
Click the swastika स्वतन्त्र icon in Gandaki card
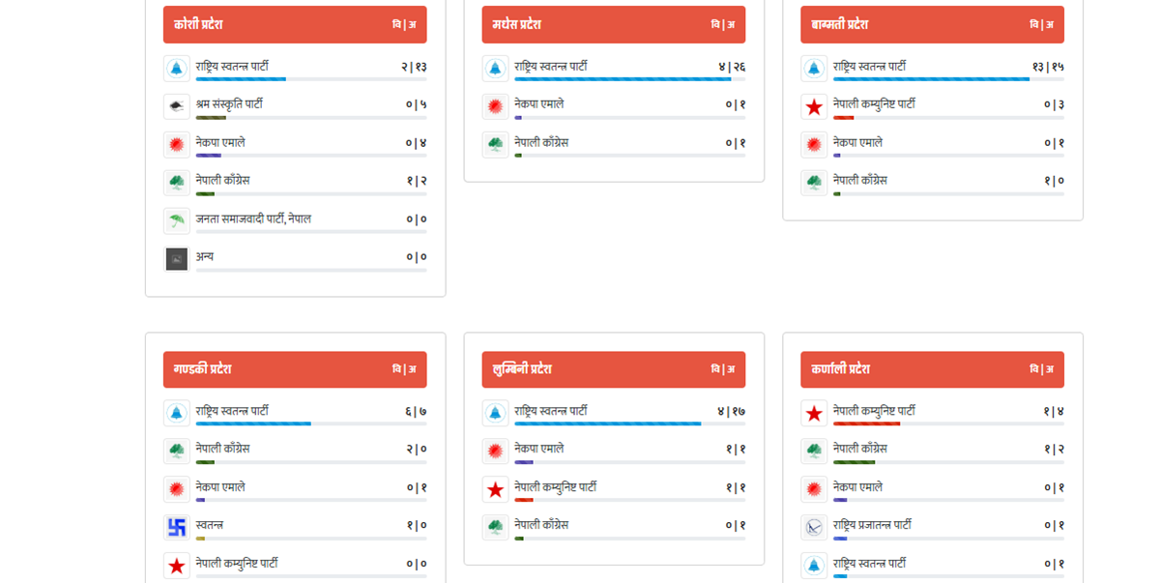(176, 527)
